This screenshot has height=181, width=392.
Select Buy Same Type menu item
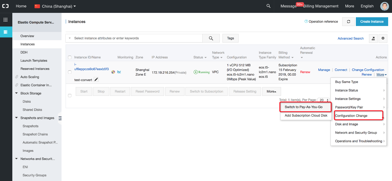359,82
